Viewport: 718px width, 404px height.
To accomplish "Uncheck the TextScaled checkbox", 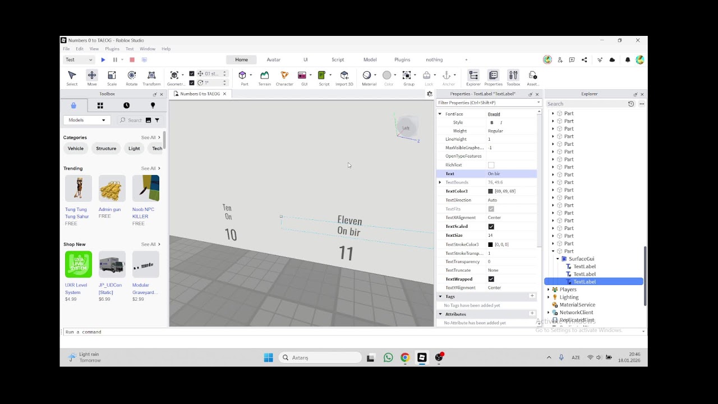I will click(x=491, y=226).
